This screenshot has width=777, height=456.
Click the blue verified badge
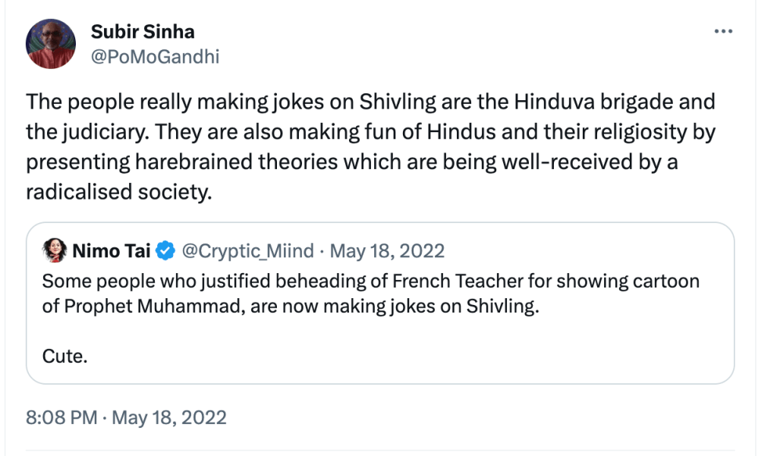click(x=165, y=250)
